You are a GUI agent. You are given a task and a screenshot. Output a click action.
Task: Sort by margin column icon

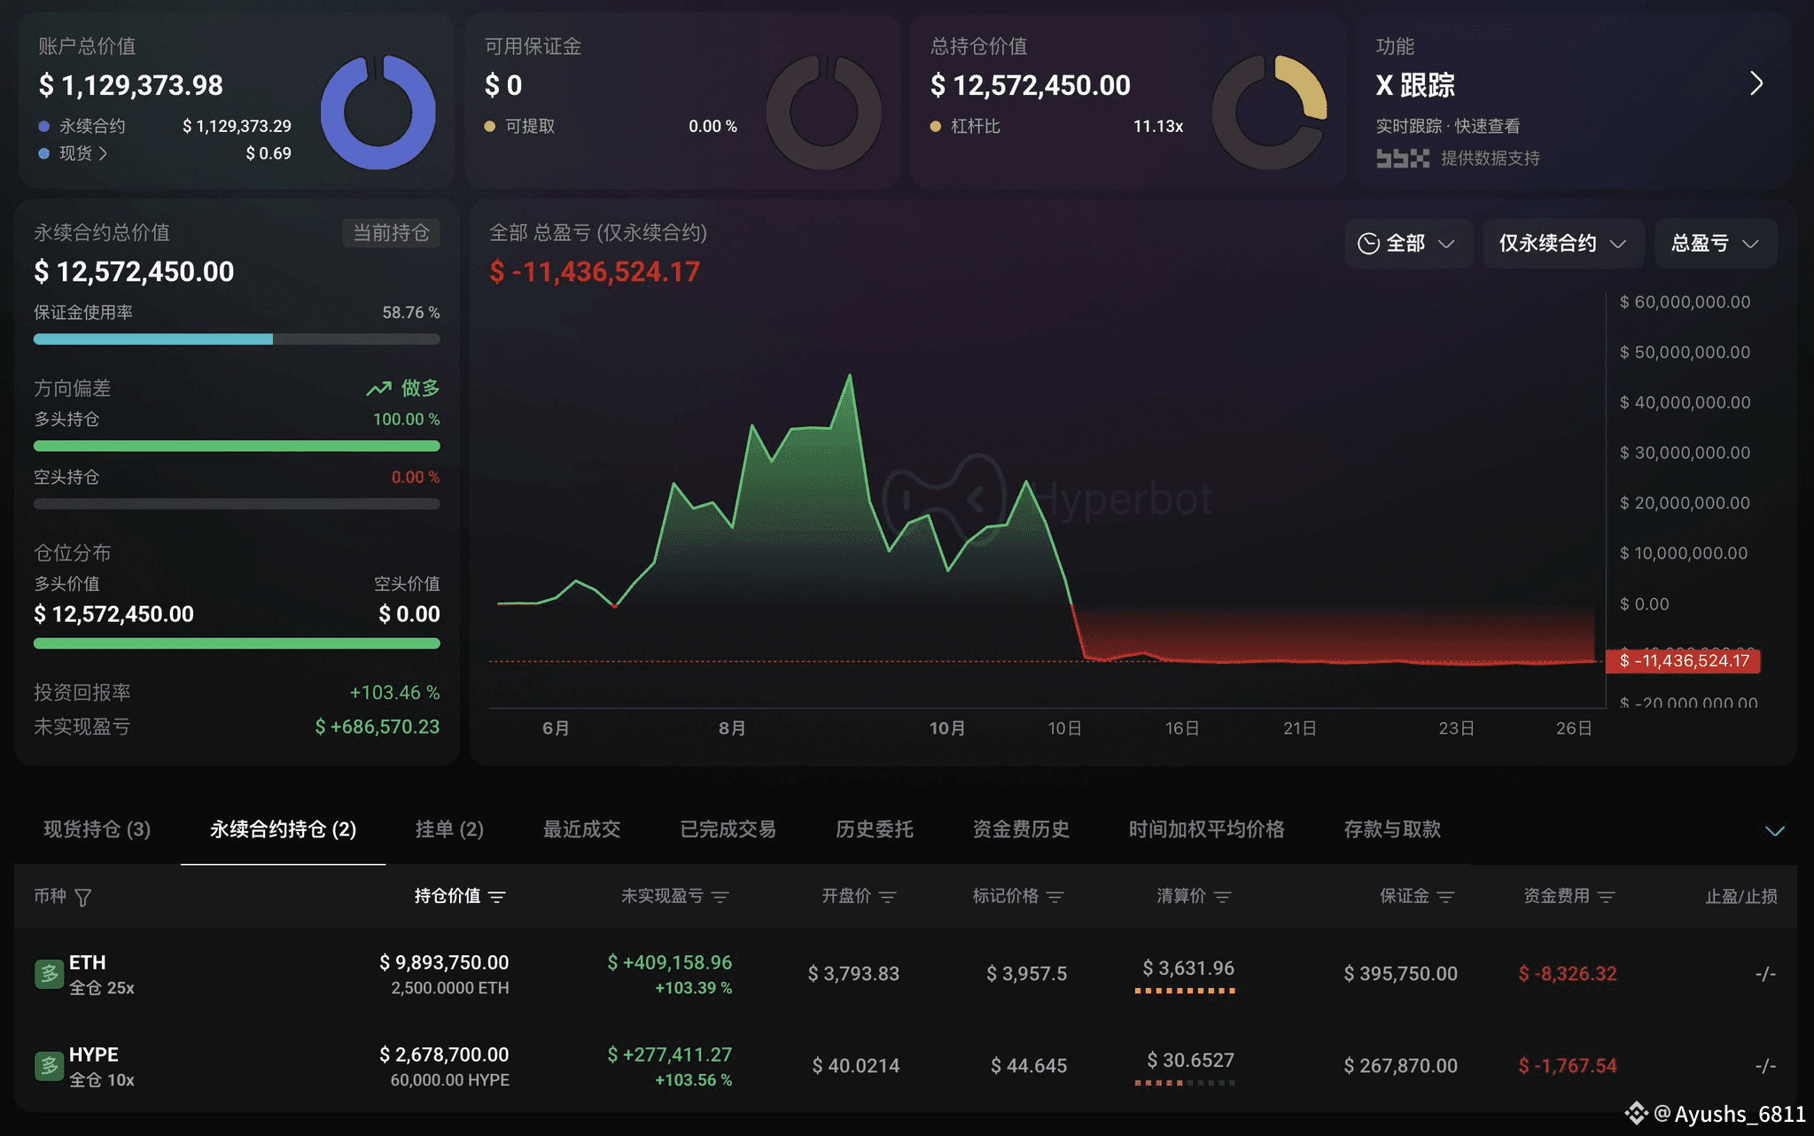coord(1445,897)
